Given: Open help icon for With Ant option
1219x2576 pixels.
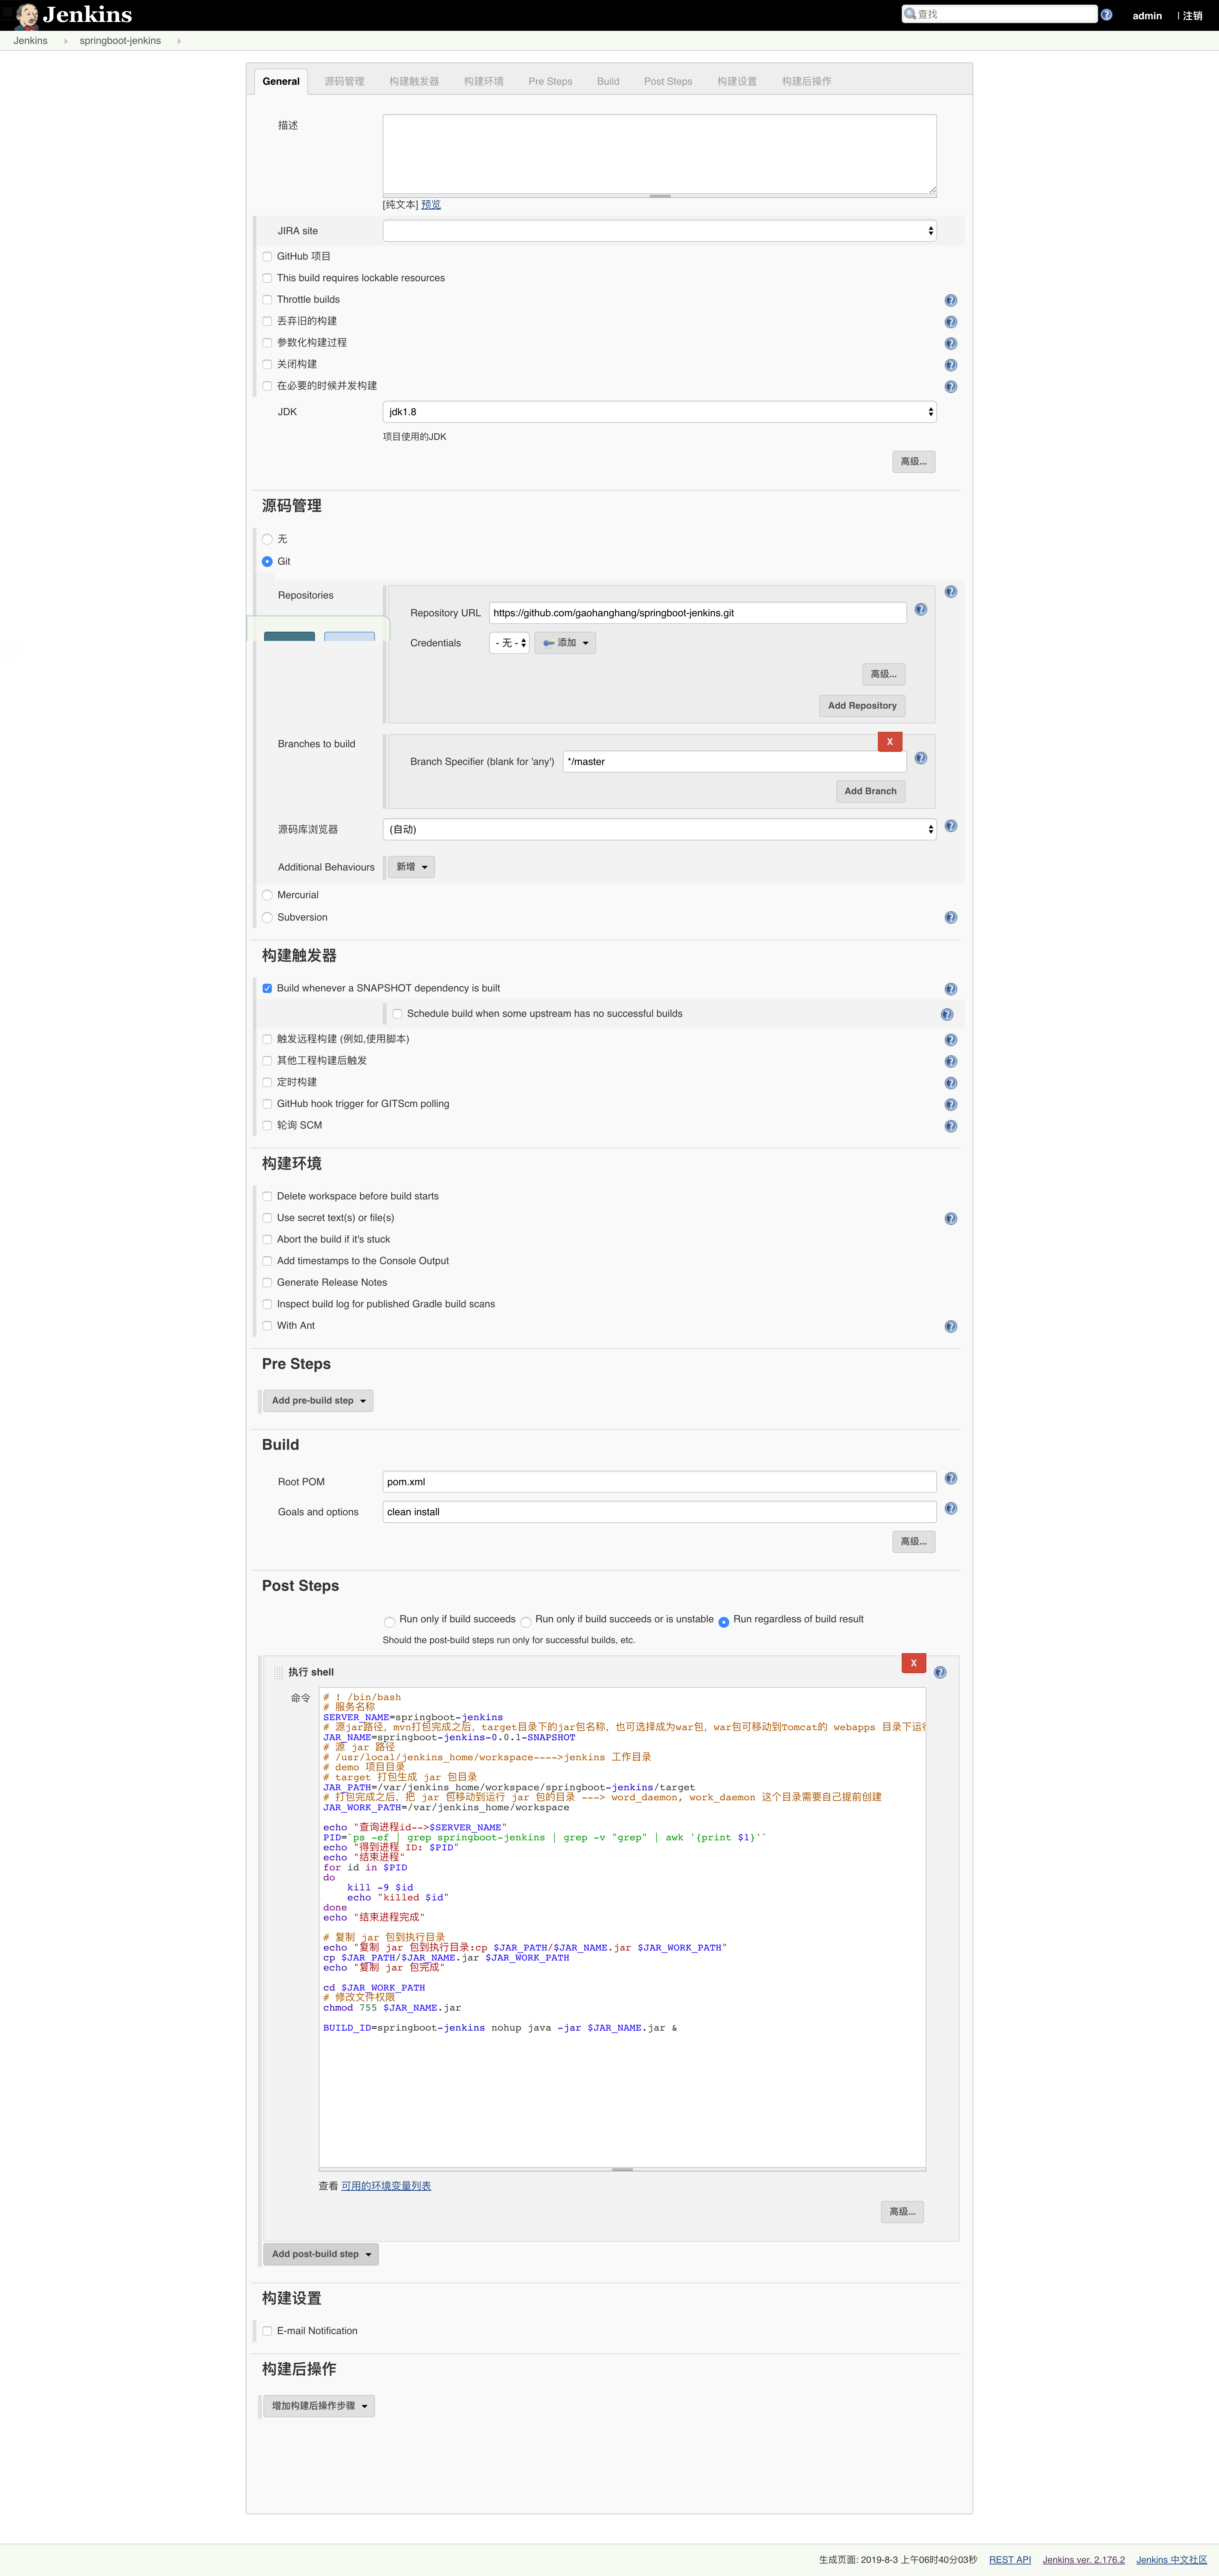Looking at the screenshot, I should pos(950,1326).
